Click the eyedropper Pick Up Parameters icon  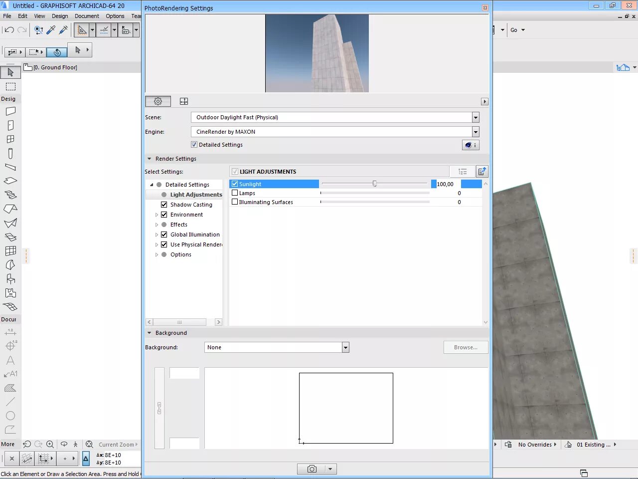51,30
